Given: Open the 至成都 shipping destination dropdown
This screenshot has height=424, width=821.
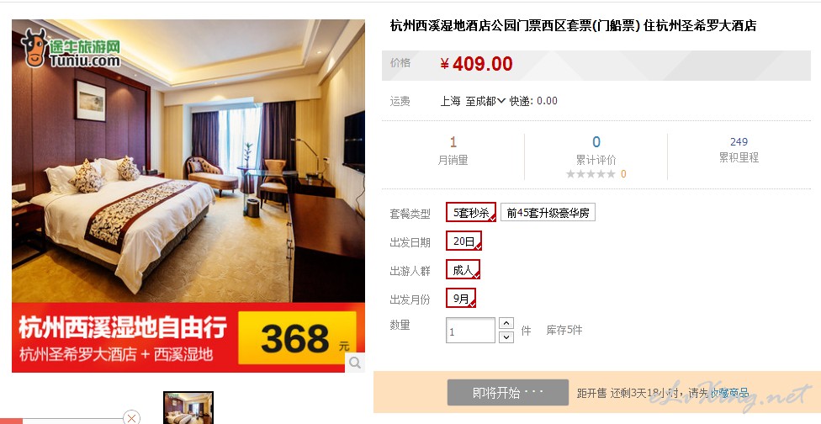Looking at the screenshot, I should click(485, 101).
